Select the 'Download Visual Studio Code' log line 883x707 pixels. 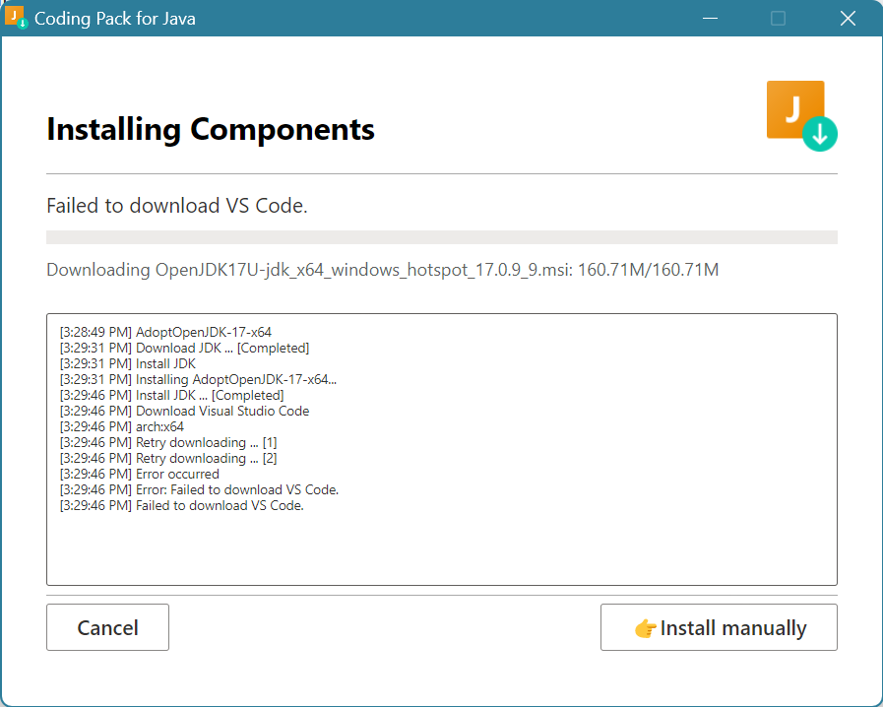(x=184, y=411)
